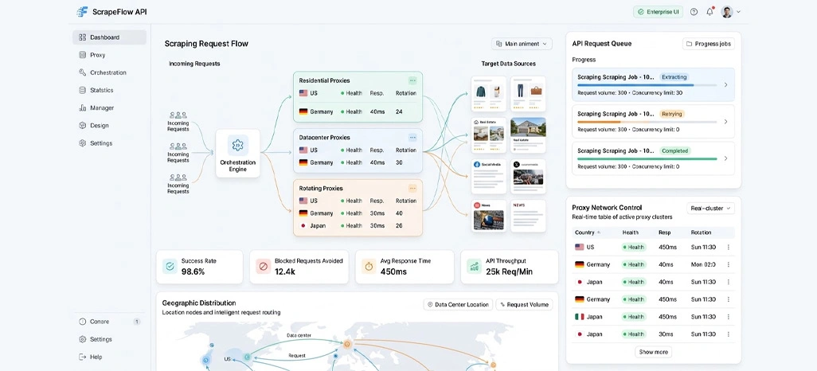Open Rotating Proxies more options icon
817x371 pixels.
coord(412,188)
